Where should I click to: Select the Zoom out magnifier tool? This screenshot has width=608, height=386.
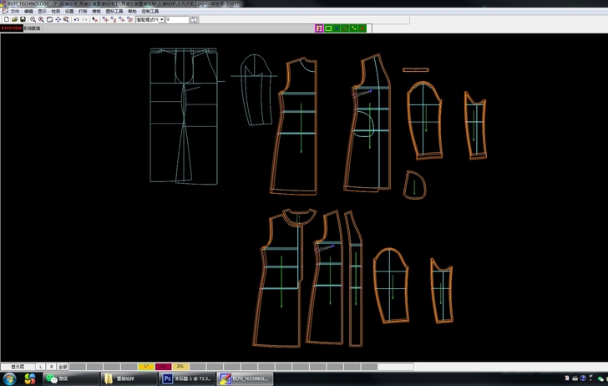[x=33, y=19]
